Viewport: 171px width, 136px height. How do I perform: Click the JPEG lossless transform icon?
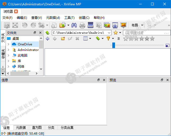41,25
